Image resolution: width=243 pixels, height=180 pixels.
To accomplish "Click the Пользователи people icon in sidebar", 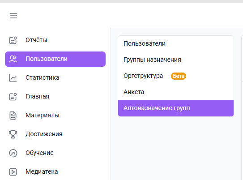I will tap(13, 59).
